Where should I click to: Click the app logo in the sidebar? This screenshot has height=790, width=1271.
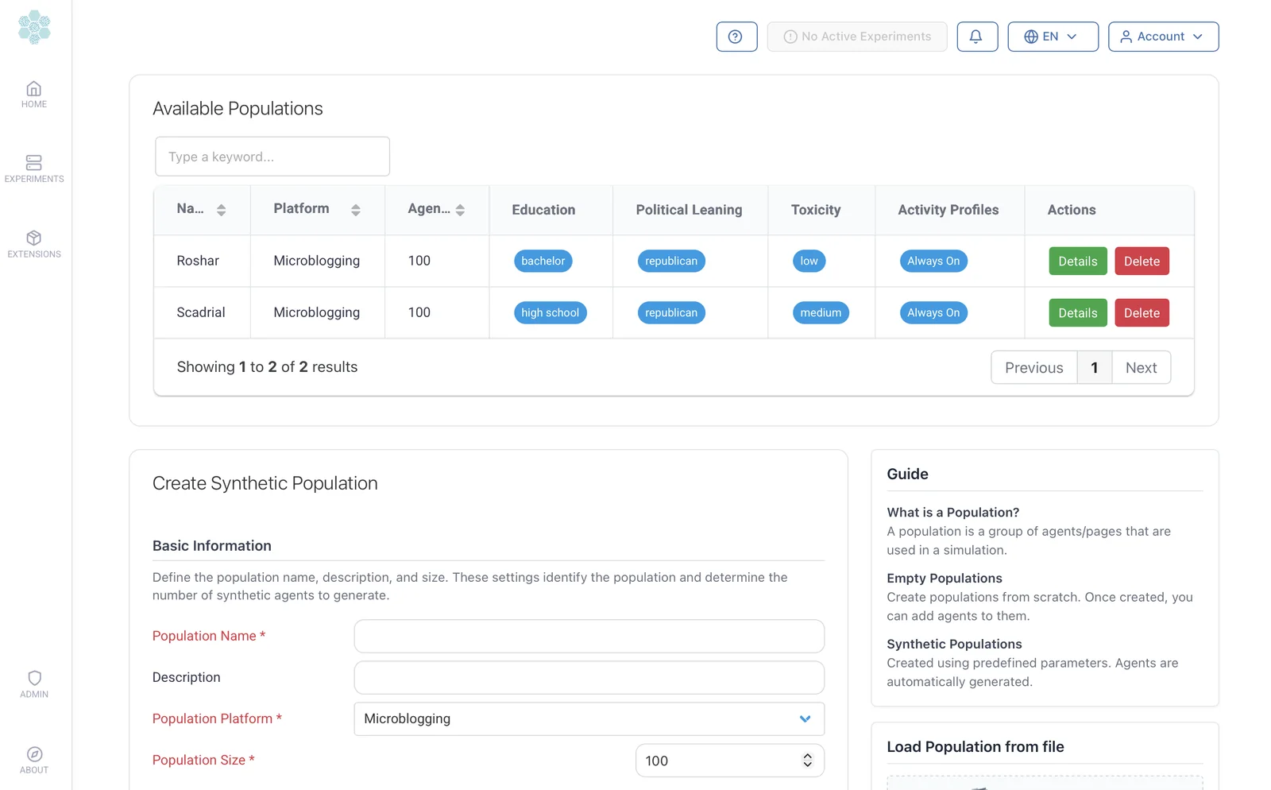pyautogui.click(x=34, y=27)
